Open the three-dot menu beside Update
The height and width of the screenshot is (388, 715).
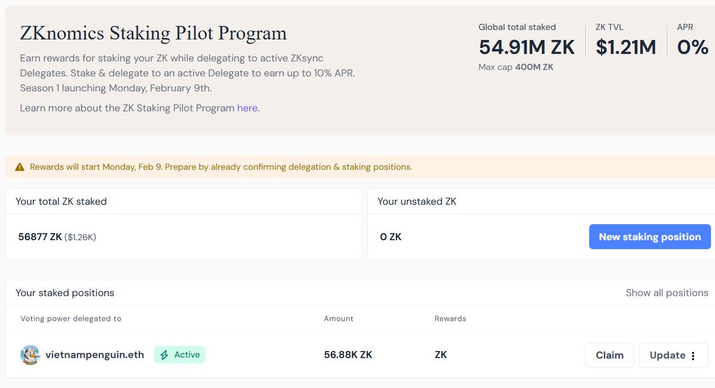[693, 356]
